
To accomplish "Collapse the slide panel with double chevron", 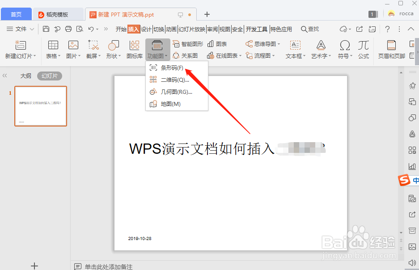I will [4, 76].
